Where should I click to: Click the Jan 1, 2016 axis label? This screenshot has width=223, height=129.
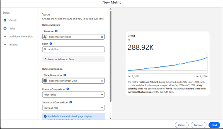click(x=202, y=76)
